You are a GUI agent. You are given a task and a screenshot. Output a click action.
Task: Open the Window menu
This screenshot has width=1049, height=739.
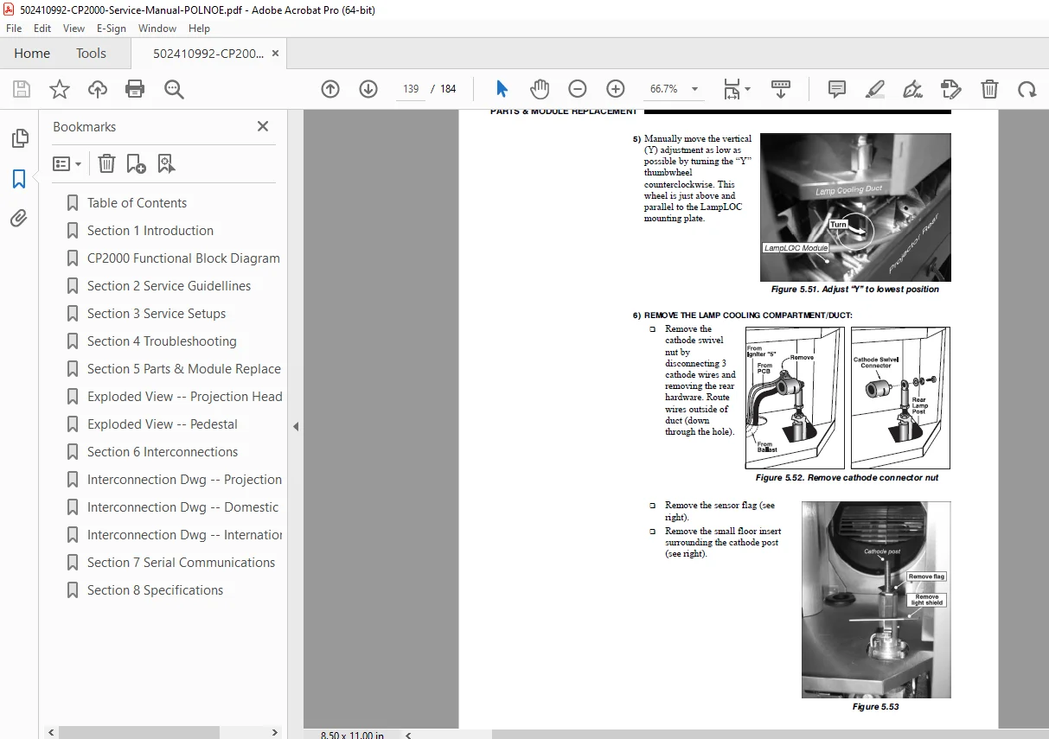click(x=157, y=29)
